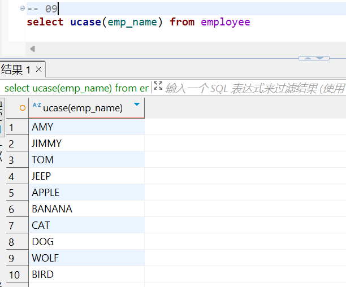Close the 结果 1 tab
Image resolution: width=346 pixels, height=287 pixels.
(x=38, y=69)
